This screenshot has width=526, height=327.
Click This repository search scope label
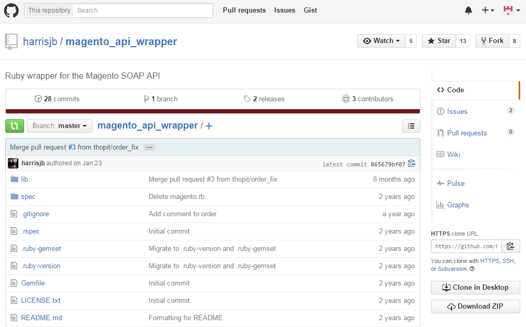click(49, 10)
